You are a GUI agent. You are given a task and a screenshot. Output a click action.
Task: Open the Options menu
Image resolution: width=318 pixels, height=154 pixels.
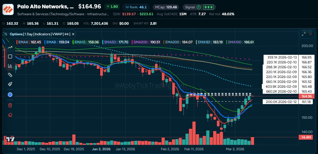click(16, 34)
